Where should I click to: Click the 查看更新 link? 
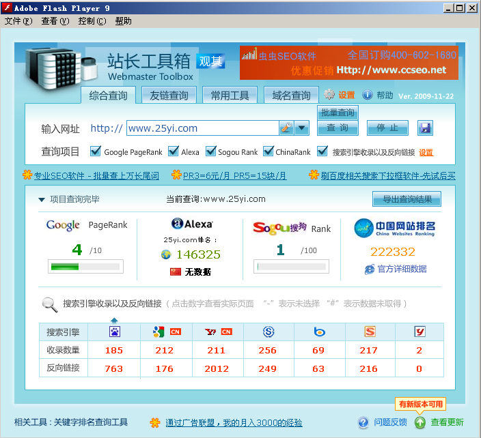[447, 422]
